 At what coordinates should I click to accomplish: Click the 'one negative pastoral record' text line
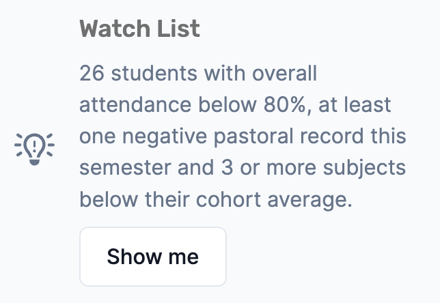coord(243,136)
